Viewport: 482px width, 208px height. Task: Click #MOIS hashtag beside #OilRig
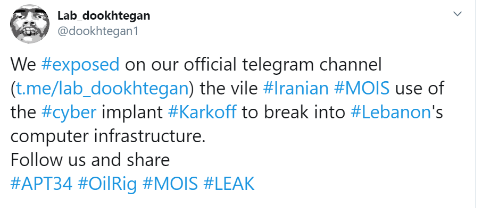point(170,184)
